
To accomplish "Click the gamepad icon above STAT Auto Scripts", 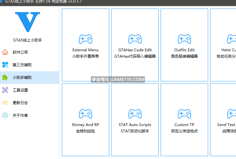I will click(135, 114).
